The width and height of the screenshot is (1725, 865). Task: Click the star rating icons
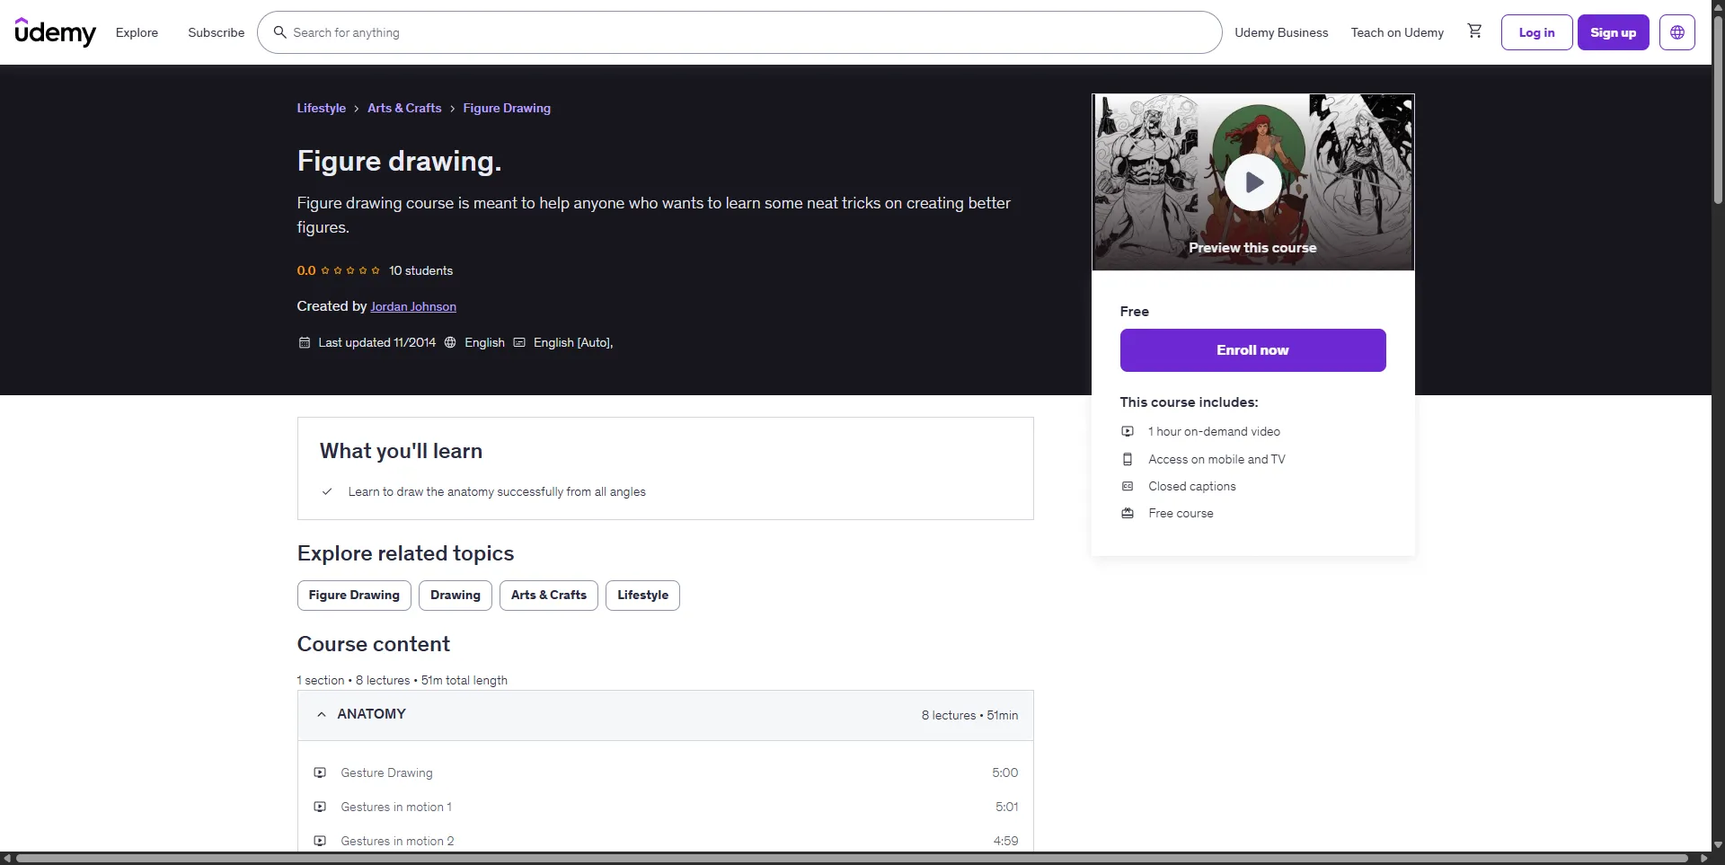[350, 270]
